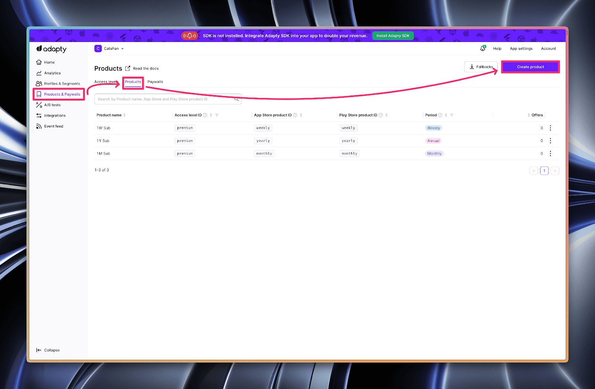Go to Profiles & Segments

pyautogui.click(x=62, y=84)
